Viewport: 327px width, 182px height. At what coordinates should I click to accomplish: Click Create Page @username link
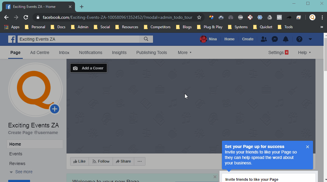pos(33,133)
